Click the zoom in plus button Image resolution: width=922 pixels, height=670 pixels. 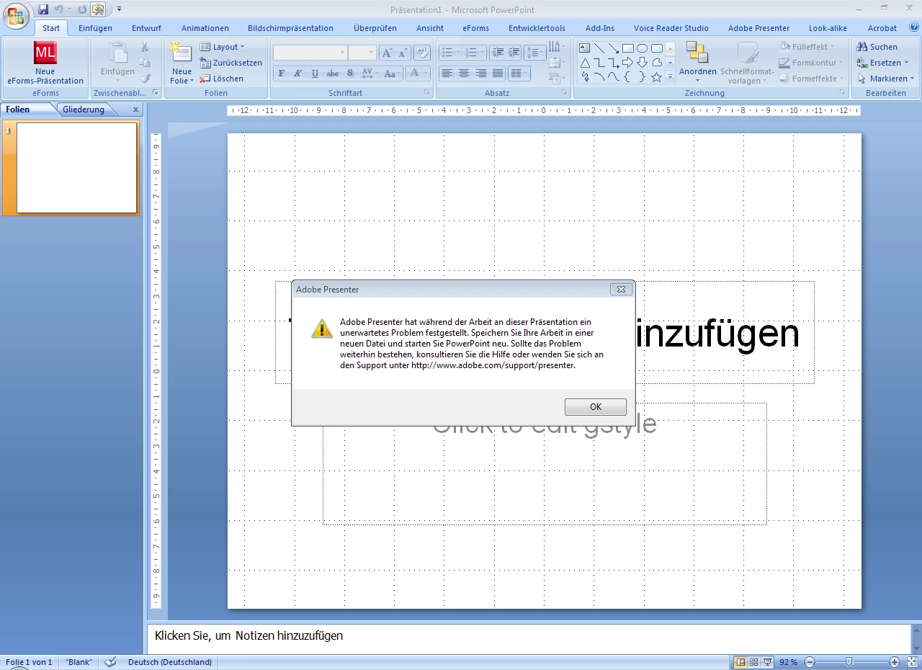tap(895, 662)
